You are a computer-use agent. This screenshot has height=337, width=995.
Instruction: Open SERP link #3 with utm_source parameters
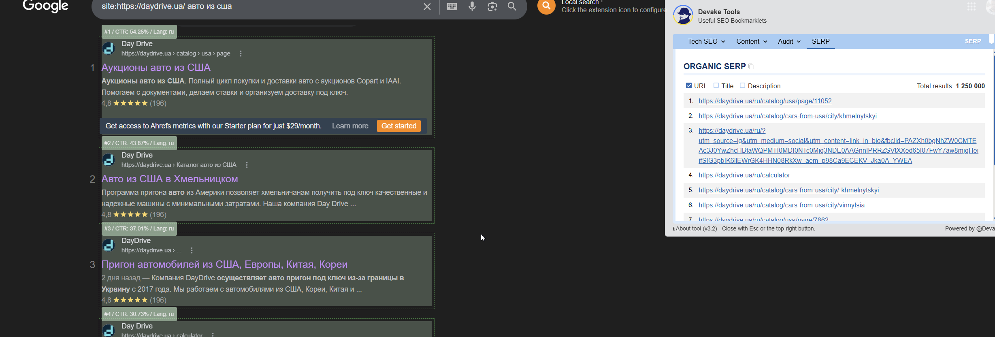(x=838, y=145)
